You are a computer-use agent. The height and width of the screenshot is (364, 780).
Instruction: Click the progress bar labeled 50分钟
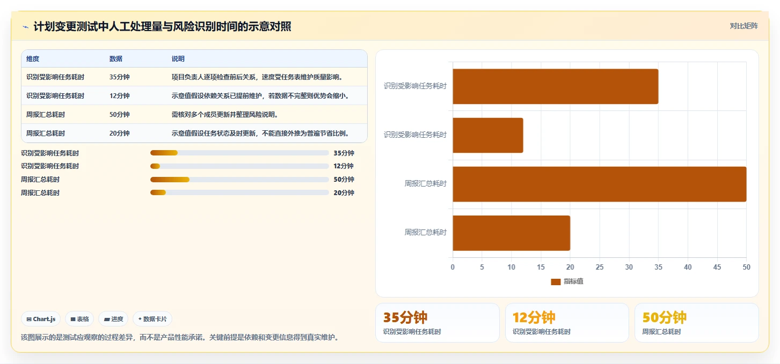click(239, 180)
